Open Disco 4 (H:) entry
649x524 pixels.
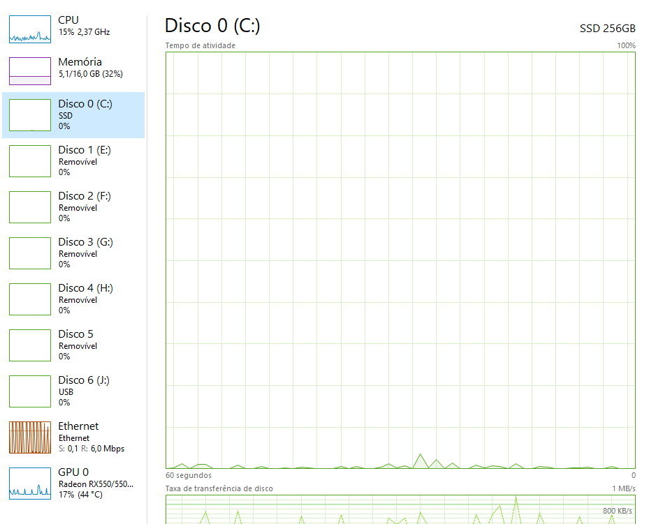coord(73,299)
